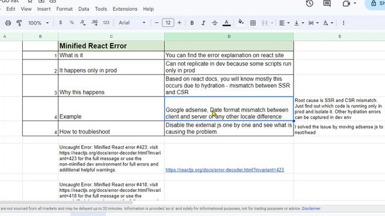Format as currency
This screenshot has width=385, height=216.
click(x=60, y=23)
